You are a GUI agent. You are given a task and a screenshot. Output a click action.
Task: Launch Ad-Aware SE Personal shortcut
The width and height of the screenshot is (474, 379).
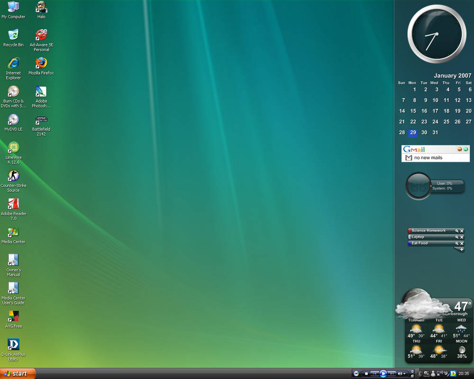(41, 40)
